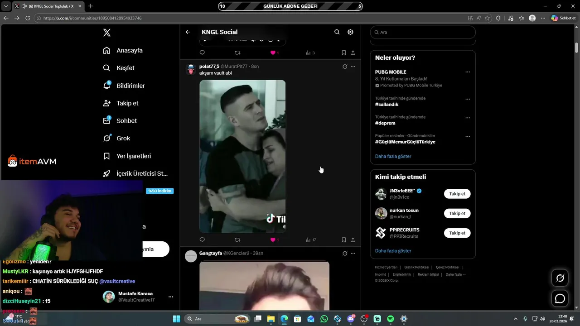Image resolution: width=580 pixels, height=326 pixels.
Task: Open polat77_5's profile avatar
Action: (191, 69)
